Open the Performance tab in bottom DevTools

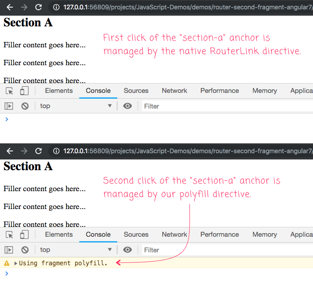220,234
